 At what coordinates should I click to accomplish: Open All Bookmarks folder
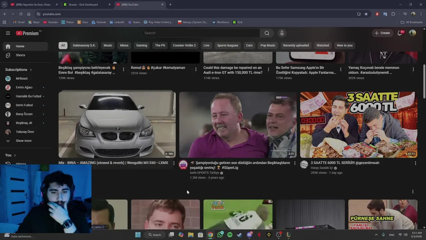click(x=412, y=22)
